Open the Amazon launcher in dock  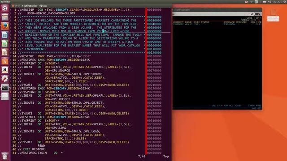[x=5, y=70]
